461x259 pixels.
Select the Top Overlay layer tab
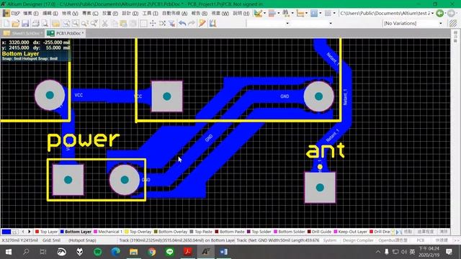click(138, 232)
